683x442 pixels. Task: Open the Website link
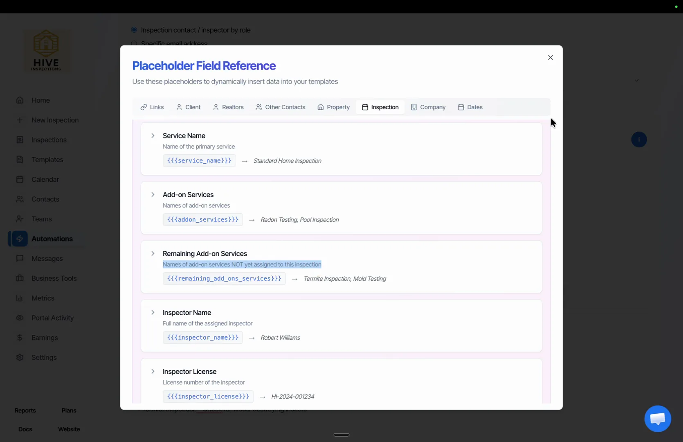tap(69, 429)
